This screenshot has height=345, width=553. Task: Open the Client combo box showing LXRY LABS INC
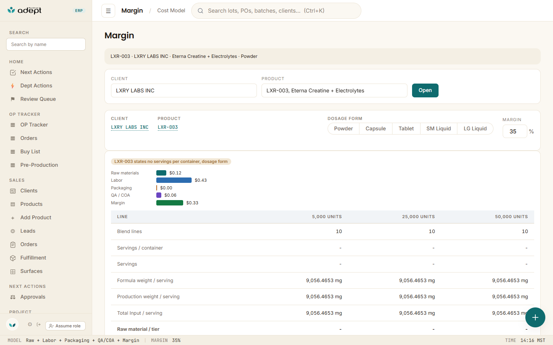click(x=184, y=90)
